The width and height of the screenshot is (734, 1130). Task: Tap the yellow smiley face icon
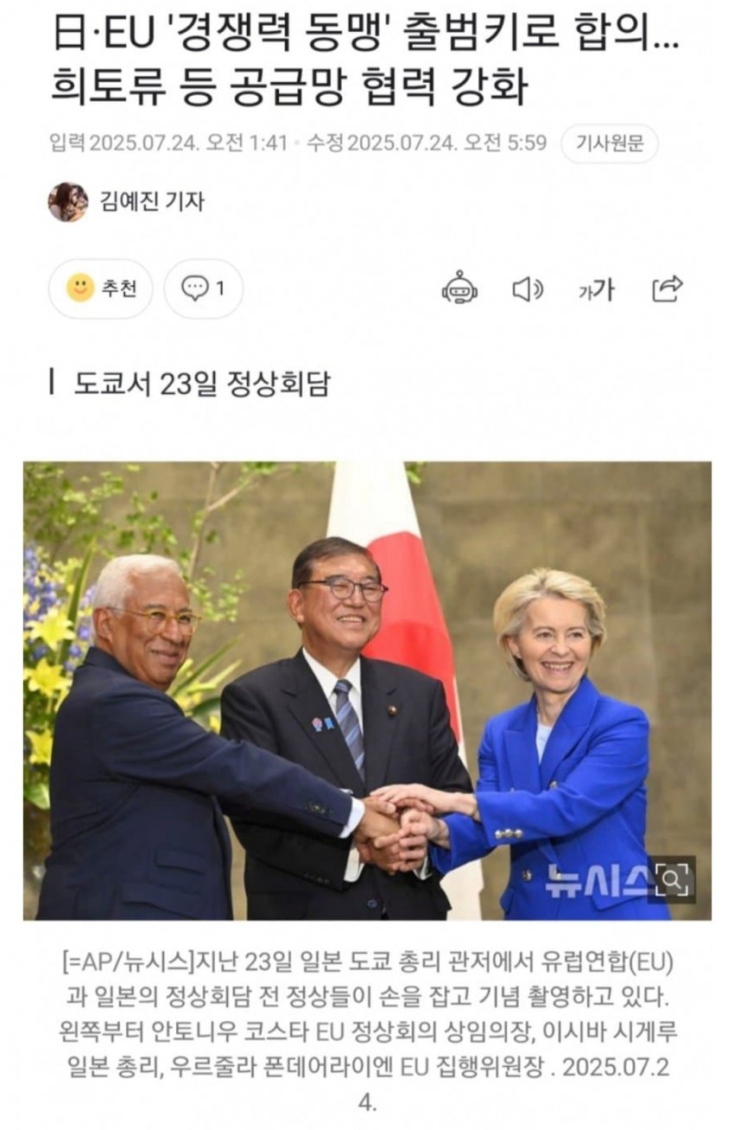80,288
